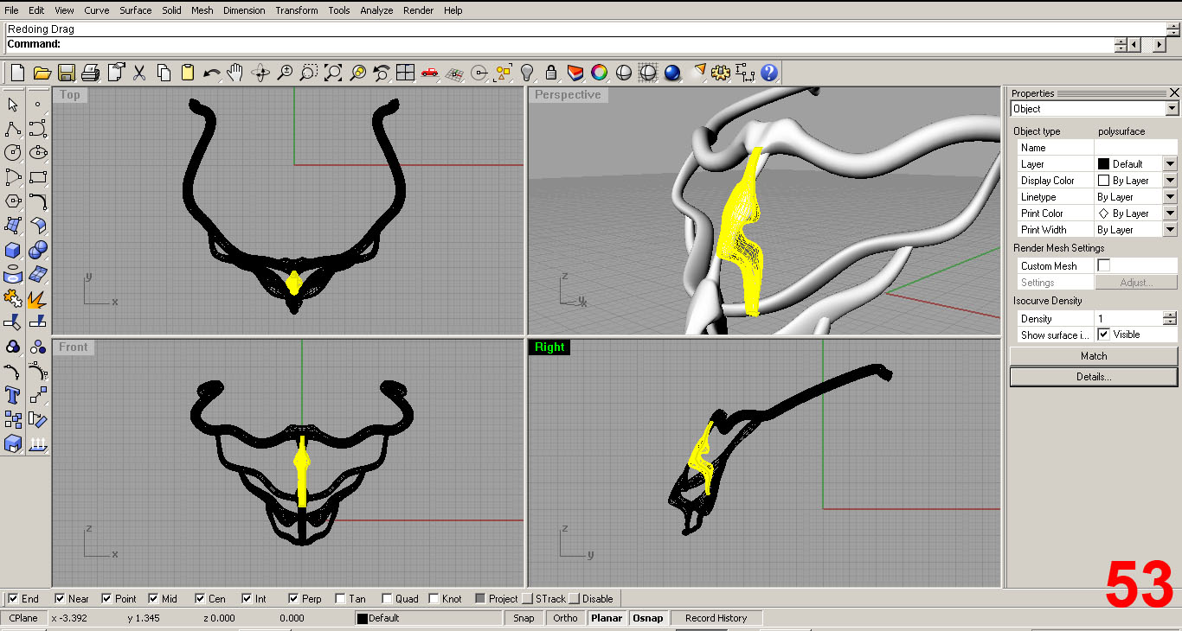The height and width of the screenshot is (631, 1182).
Task: Click the Details... button
Action: coord(1094,377)
